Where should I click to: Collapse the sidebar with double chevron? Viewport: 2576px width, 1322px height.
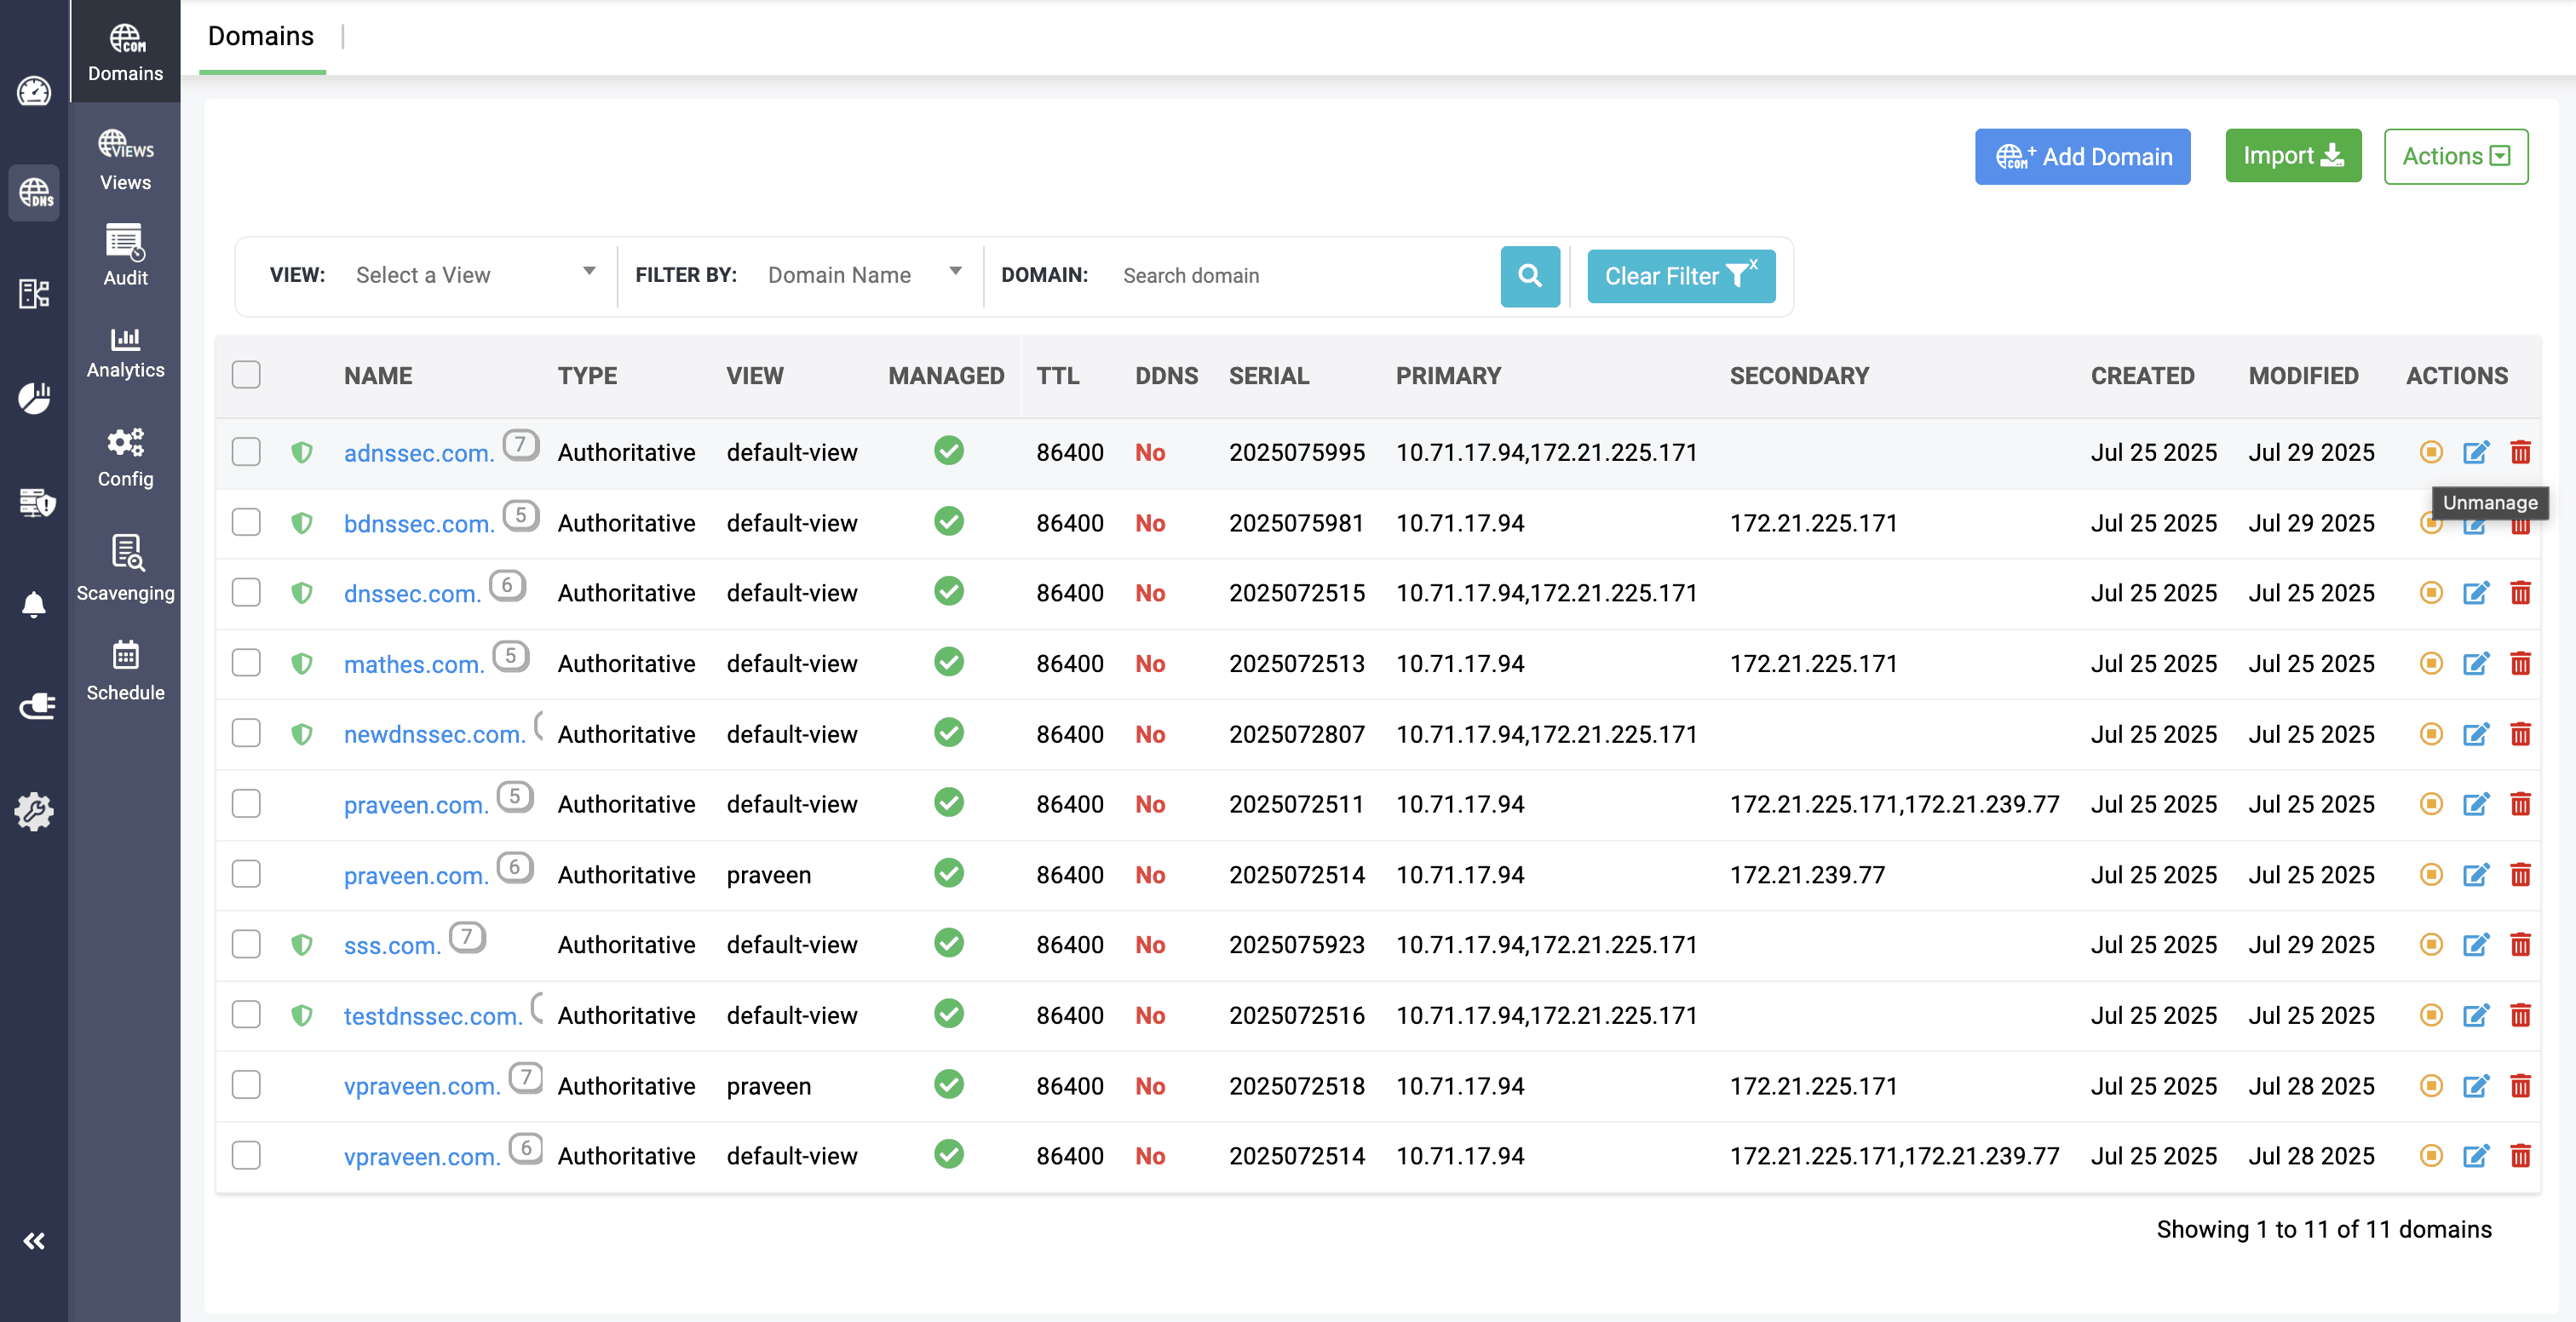click(34, 1241)
